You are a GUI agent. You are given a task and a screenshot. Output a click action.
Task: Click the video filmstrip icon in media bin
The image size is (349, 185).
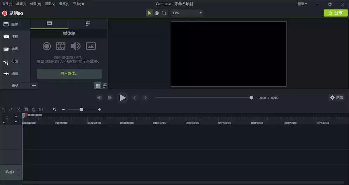pyautogui.click(x=61, y=46)
